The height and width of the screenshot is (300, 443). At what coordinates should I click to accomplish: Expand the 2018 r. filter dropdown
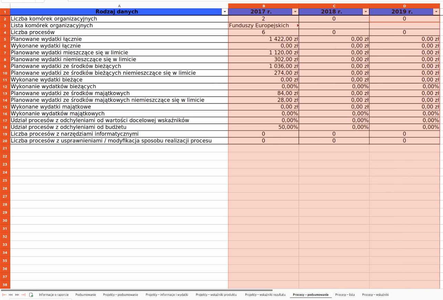point(365,12)
